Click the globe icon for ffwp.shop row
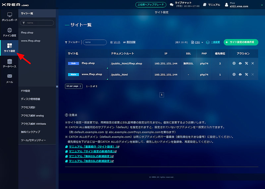This screenshot has height=189, width=265. pos(234,63)
